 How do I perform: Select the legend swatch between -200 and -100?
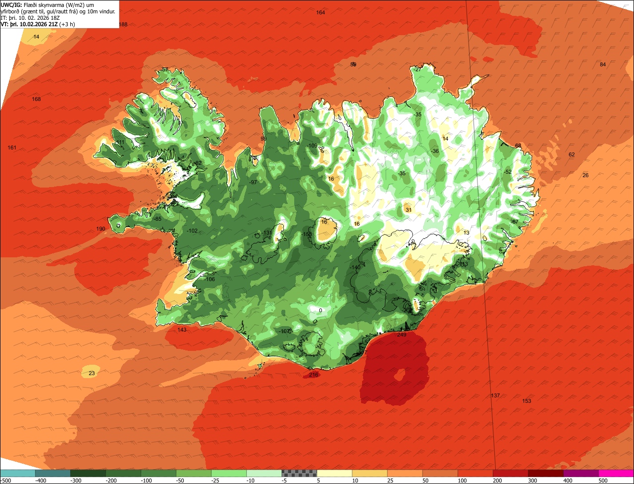[123, 473]
